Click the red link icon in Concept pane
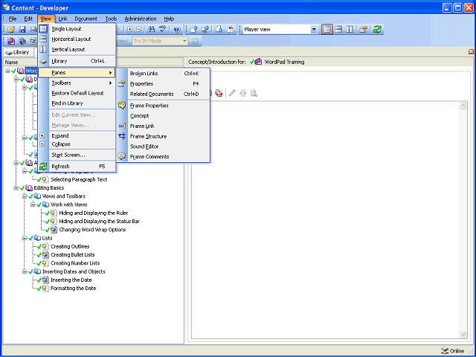This screenshot has width=476, height=357. pyautogui.click(x=219, y=93)
